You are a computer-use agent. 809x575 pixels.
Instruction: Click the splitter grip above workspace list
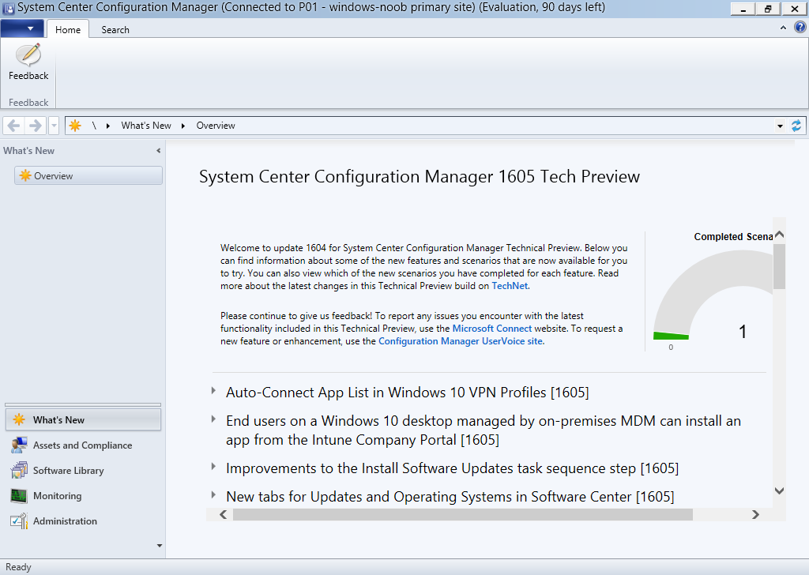click(83, 405)
